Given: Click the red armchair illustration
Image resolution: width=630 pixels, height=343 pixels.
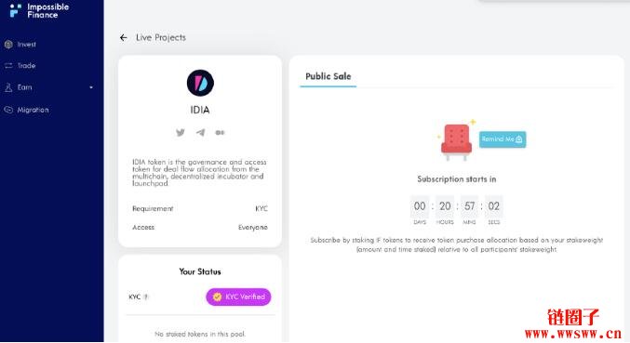Looking at the screenshot, I should point(456,141).
